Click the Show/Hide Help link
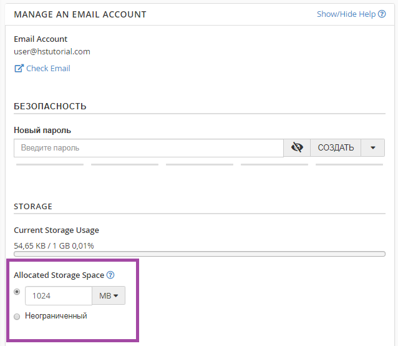 point(346,14)
